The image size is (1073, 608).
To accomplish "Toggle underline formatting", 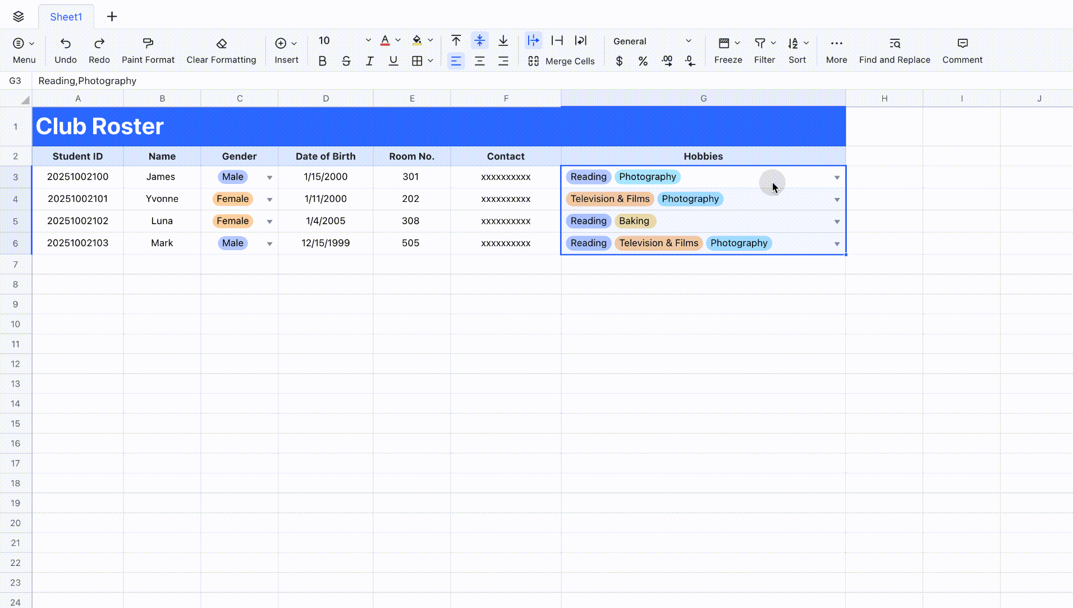I will tap(393, 61).
